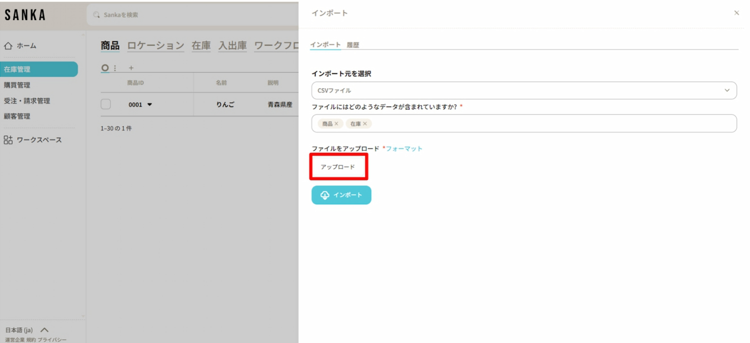Open the 入出庫 tab

coord(232,45)
